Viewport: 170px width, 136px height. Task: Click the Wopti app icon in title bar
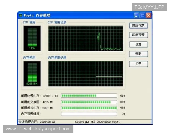click(x=21, y=15)
